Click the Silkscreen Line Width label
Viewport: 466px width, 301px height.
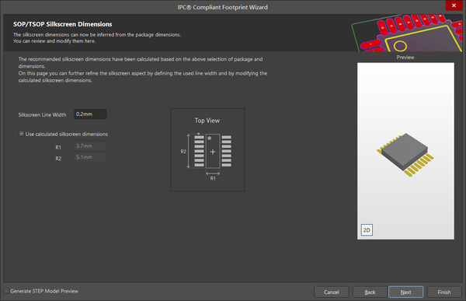tap(42, 114)
